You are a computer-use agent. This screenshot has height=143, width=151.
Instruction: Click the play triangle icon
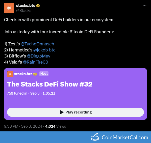62,112
